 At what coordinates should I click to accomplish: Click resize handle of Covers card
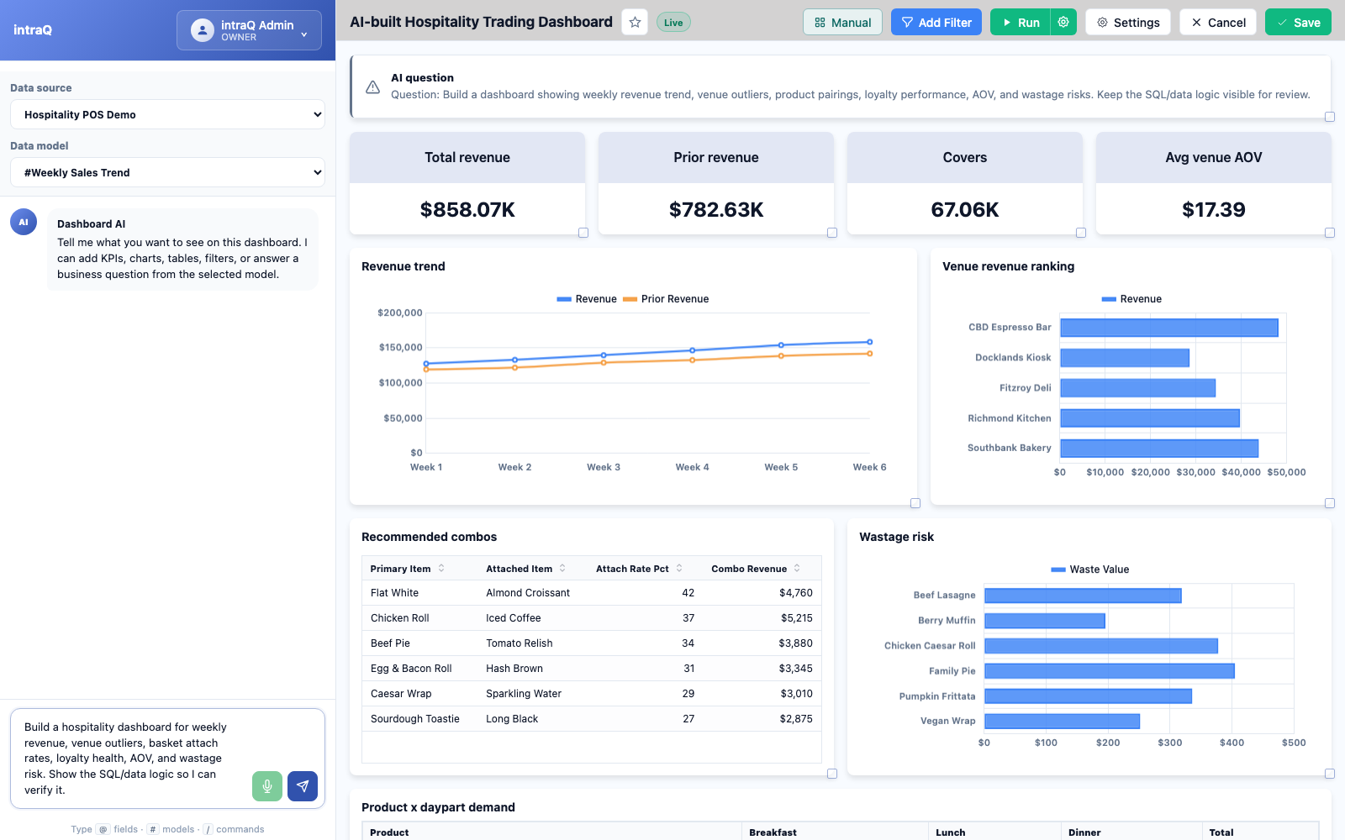pos(1081,233)
